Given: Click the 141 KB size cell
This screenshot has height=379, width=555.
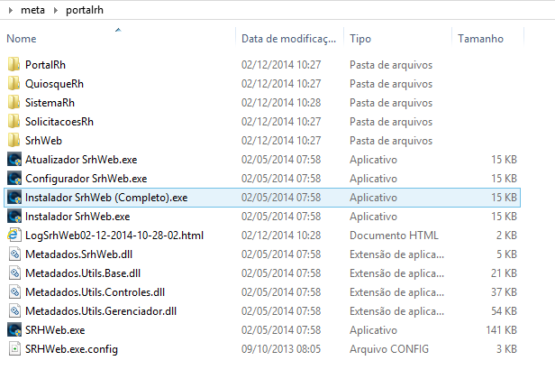Looking at the screenshot, I should pos(502,330).
